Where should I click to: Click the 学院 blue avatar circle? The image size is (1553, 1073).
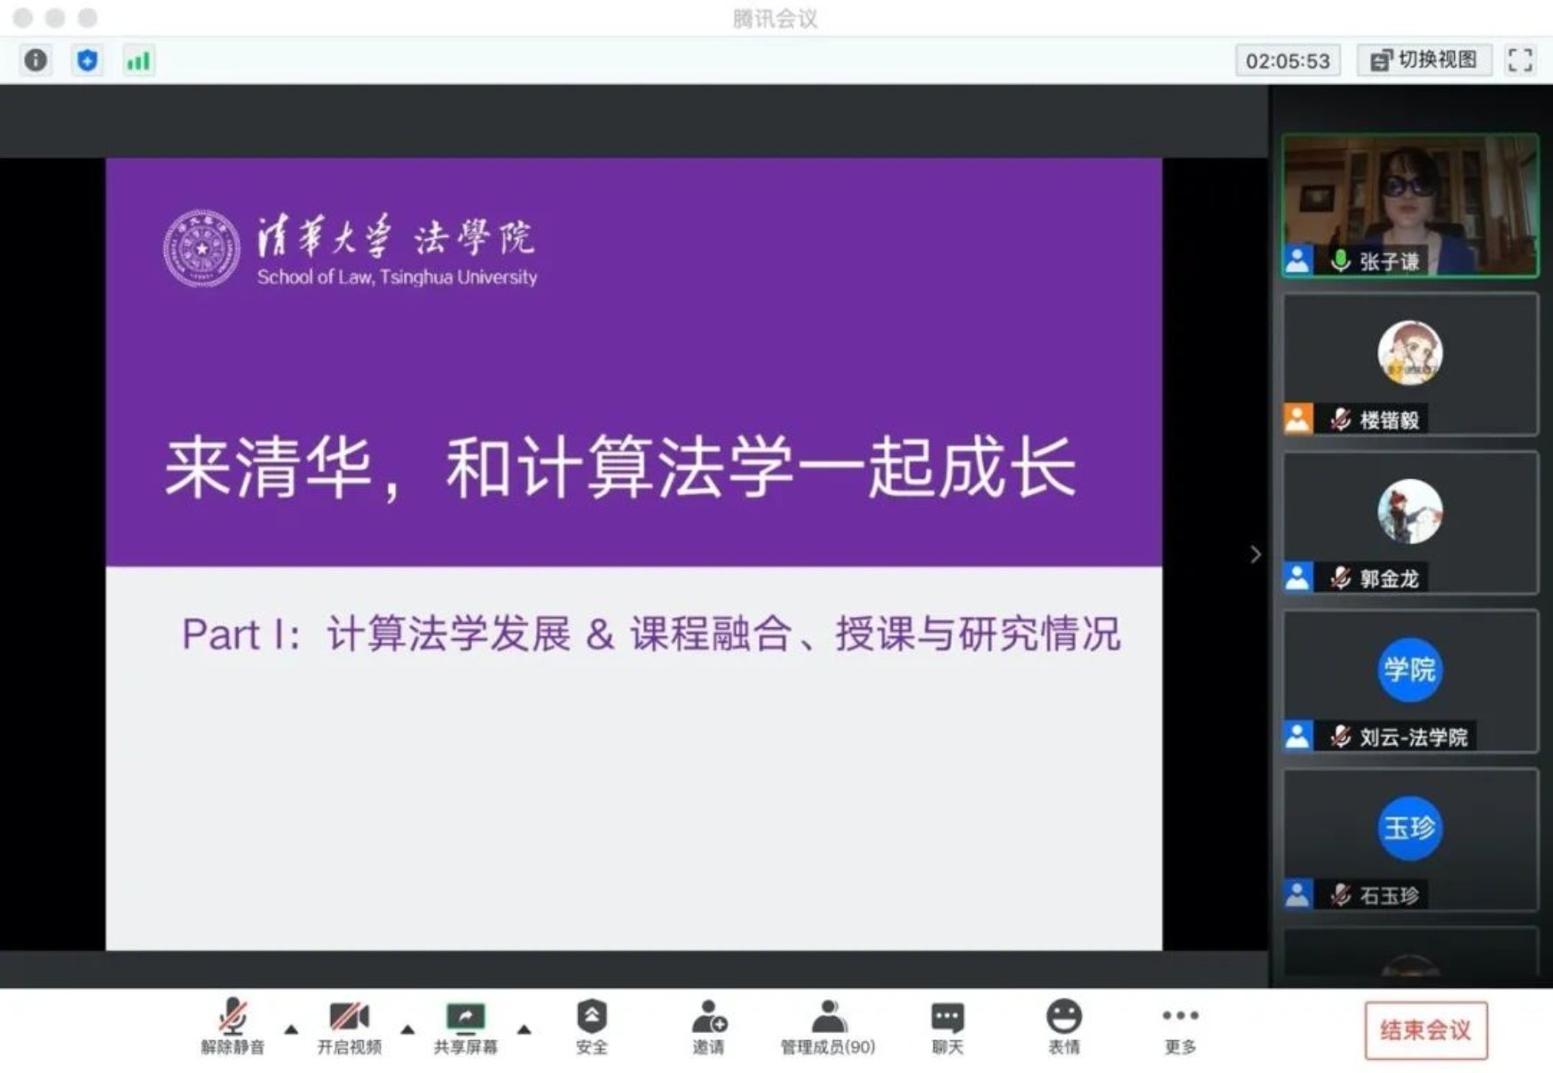click(1410, 670)
